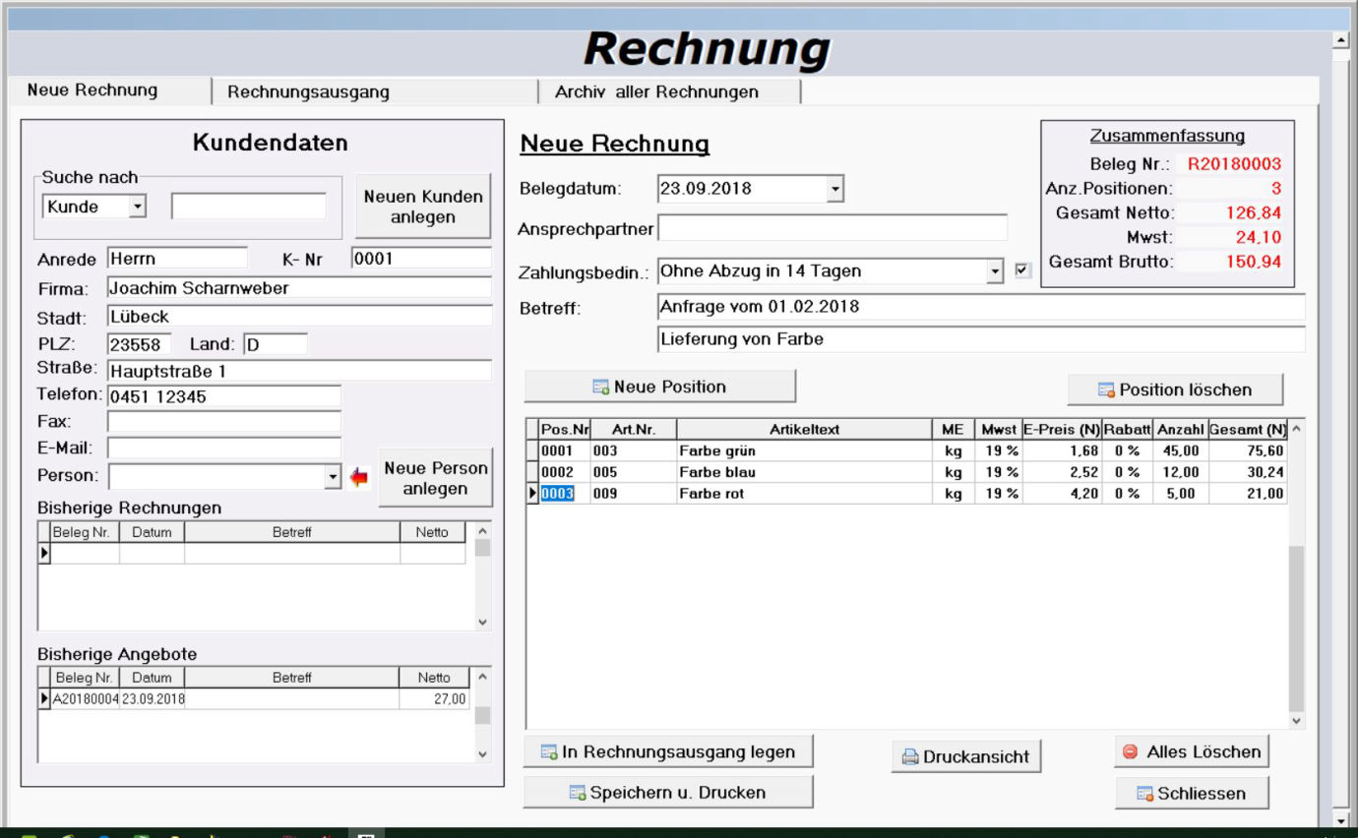
Task: Click the Neuen Kunden anlegen button
Action: pos(423,207)
